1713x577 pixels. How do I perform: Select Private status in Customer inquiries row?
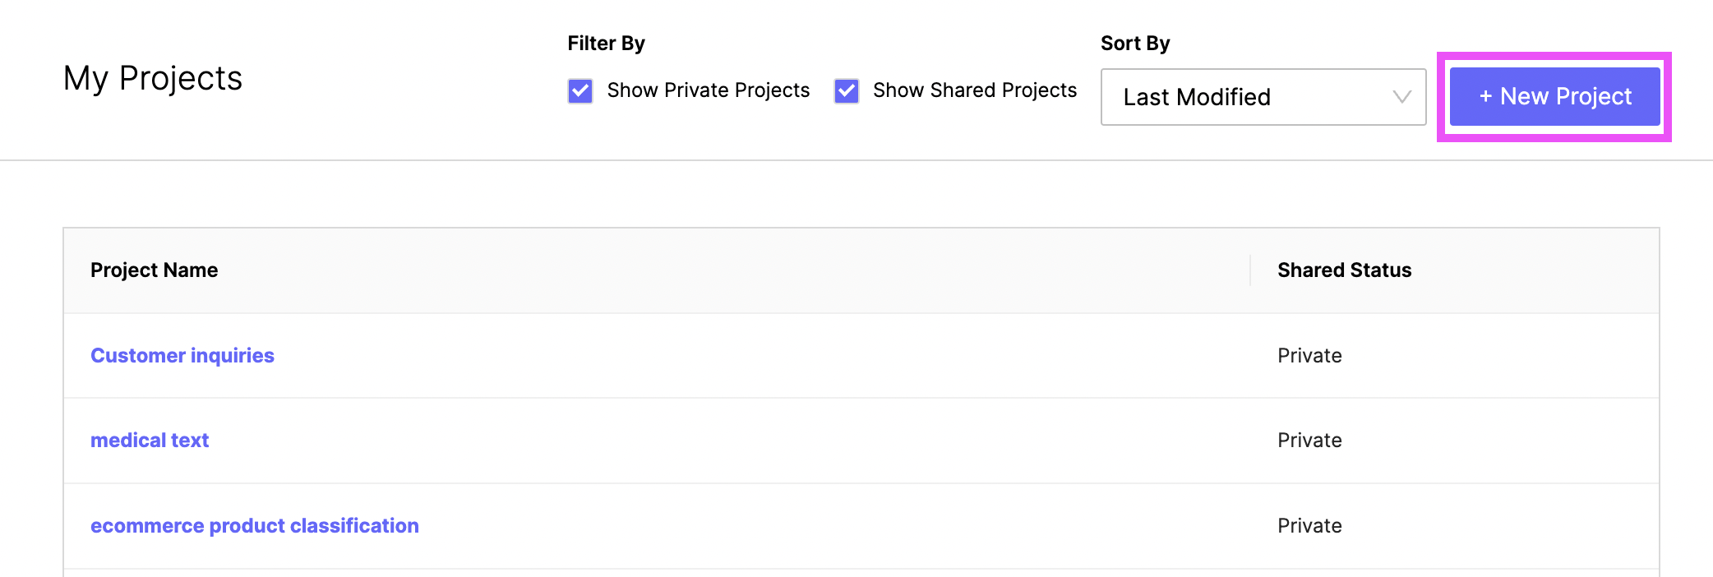coord(1309,356)
